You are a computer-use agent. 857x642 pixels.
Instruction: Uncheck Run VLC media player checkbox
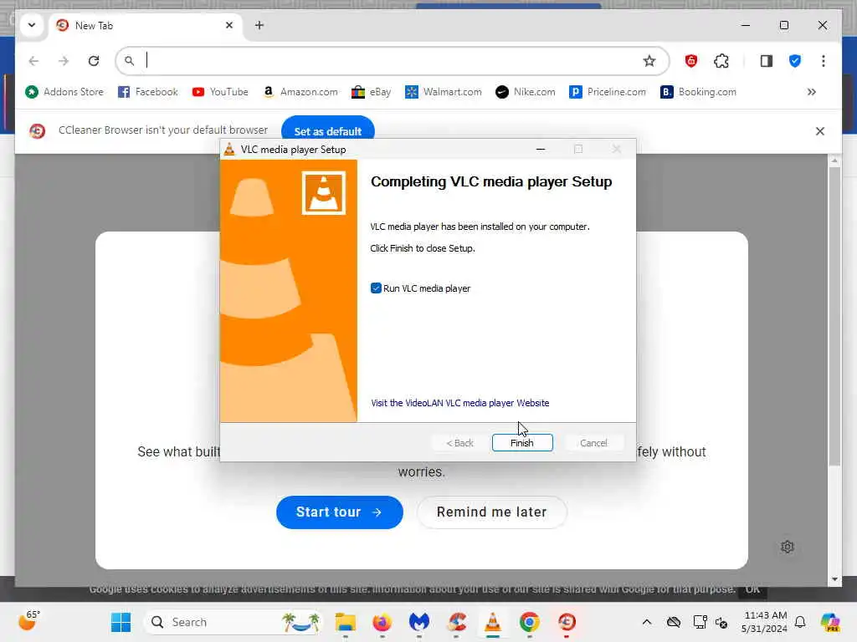tap(376, 288)
